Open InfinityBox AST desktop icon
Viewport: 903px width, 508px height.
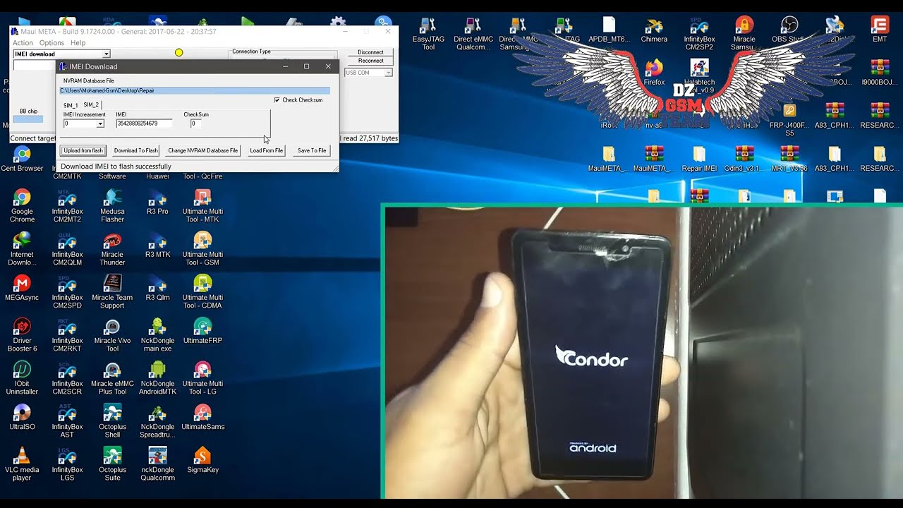(x=67, y=421)
